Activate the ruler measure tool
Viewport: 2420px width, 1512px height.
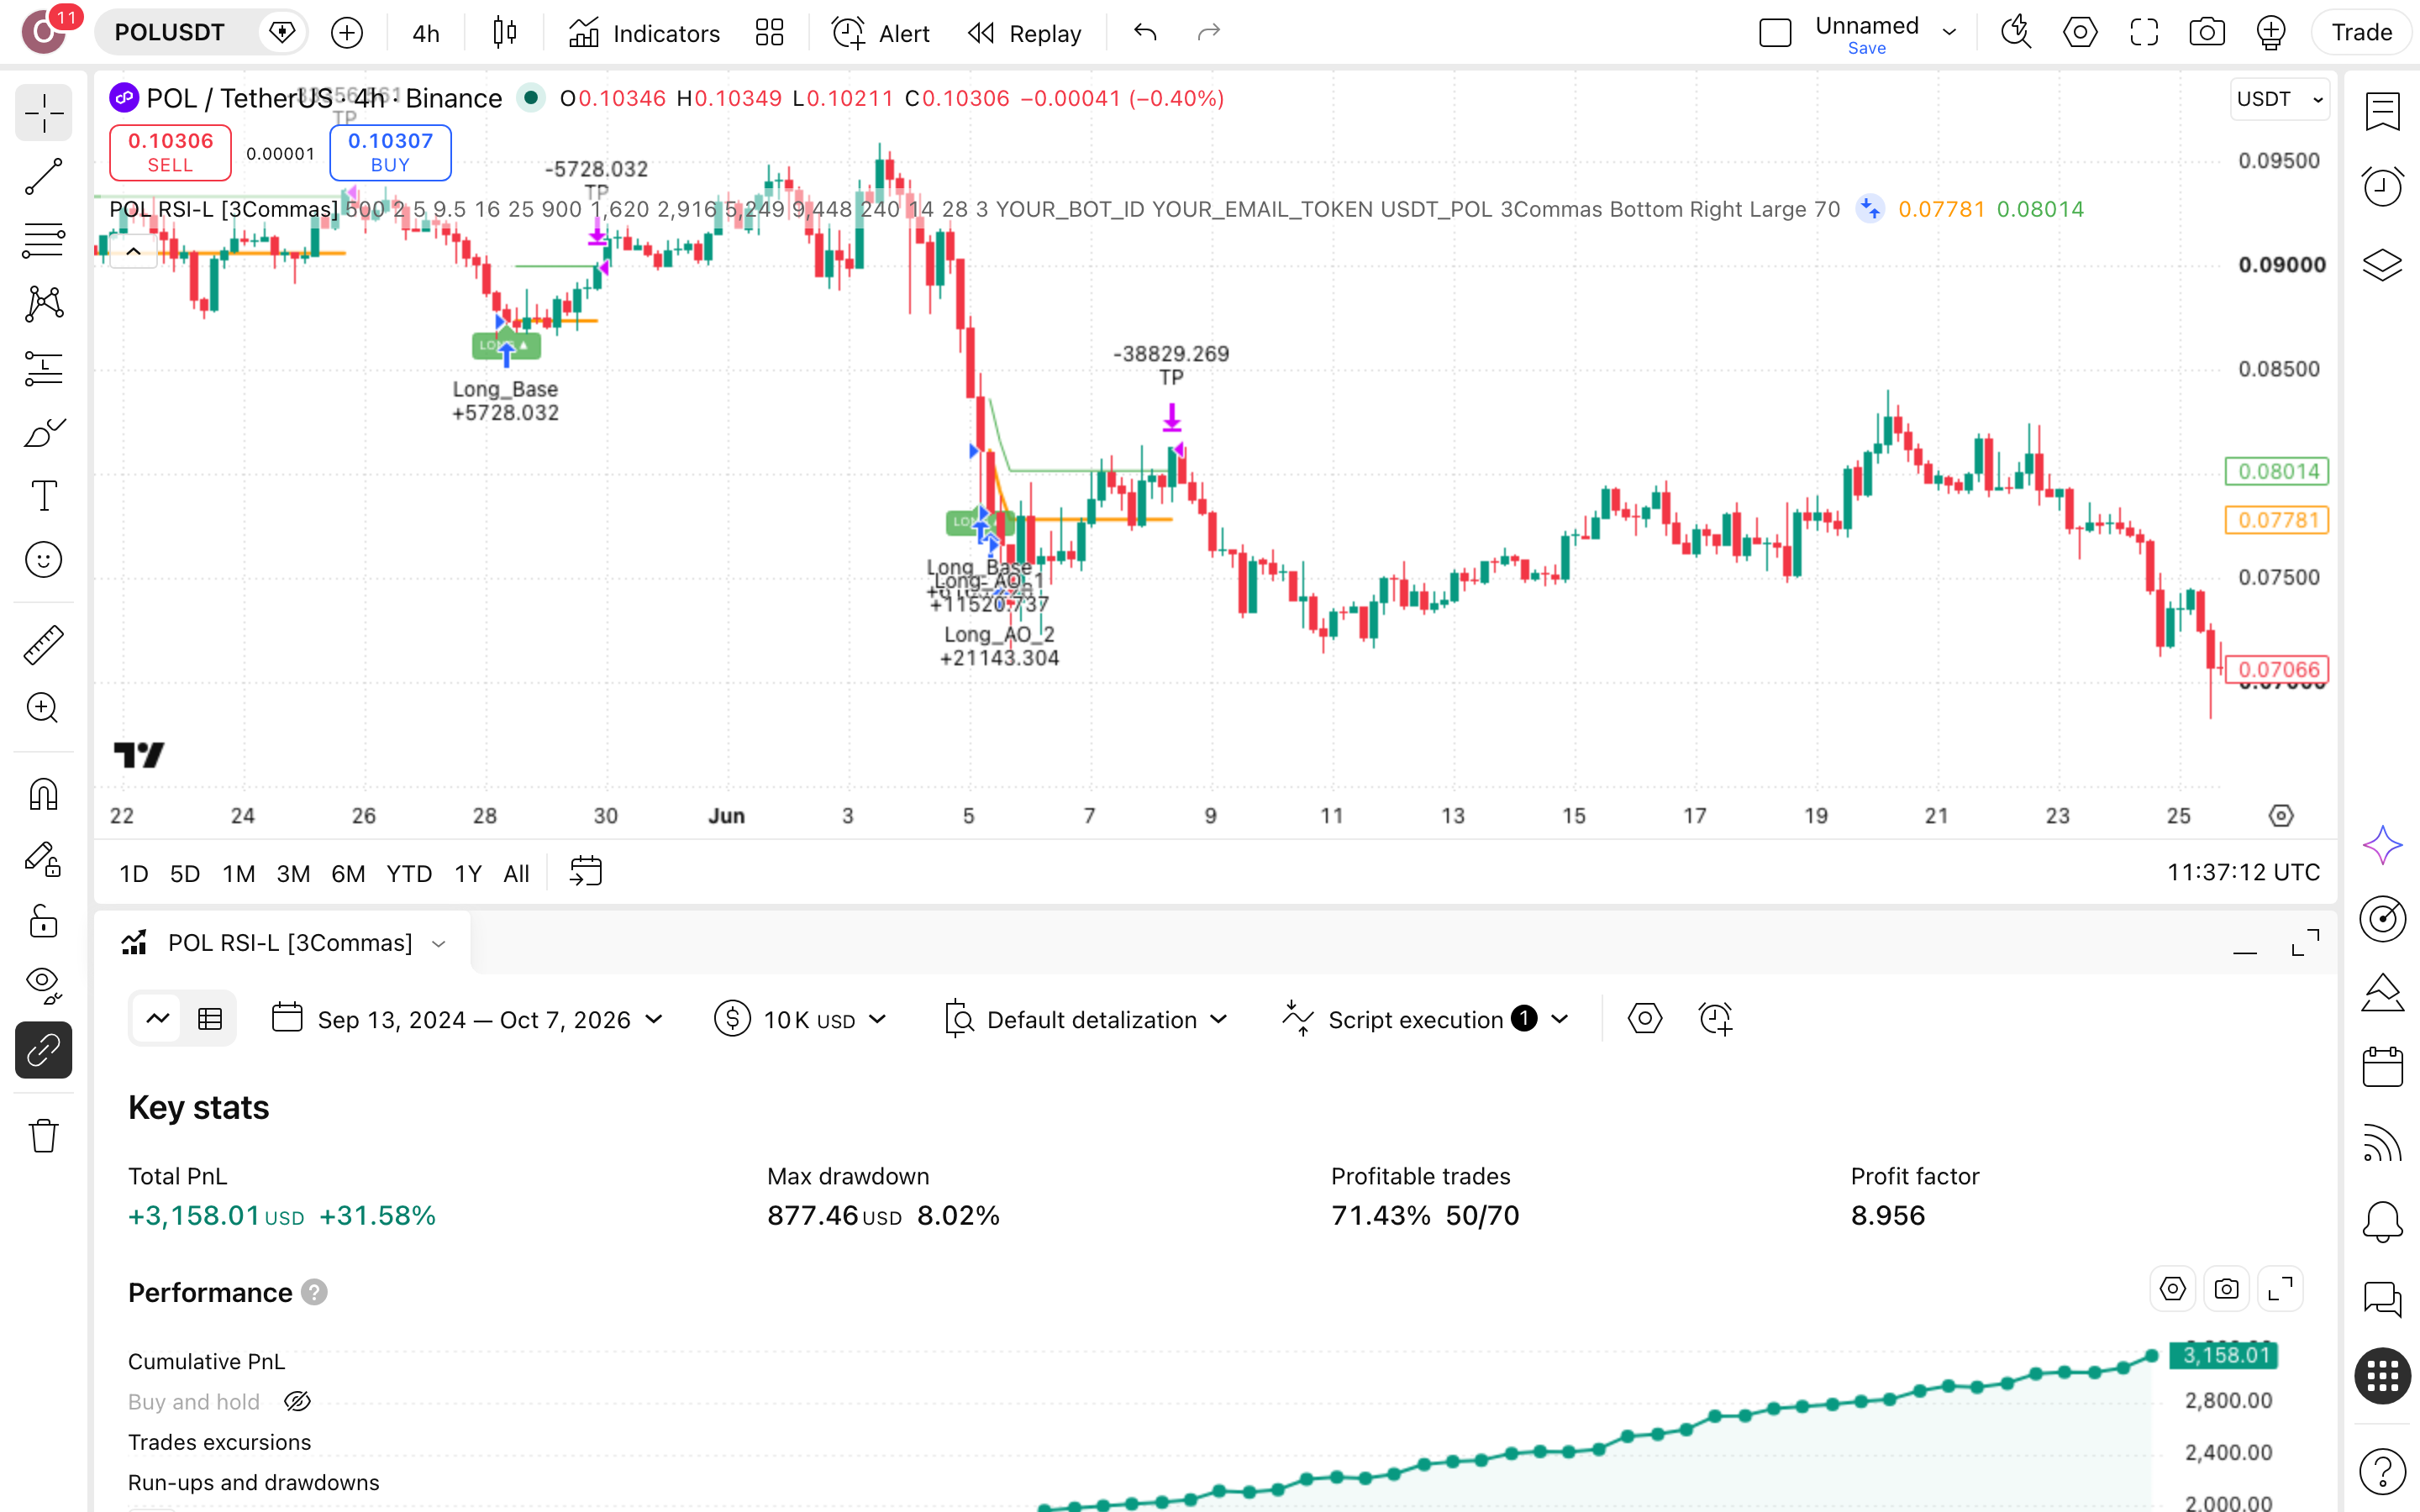click(44, 645)
